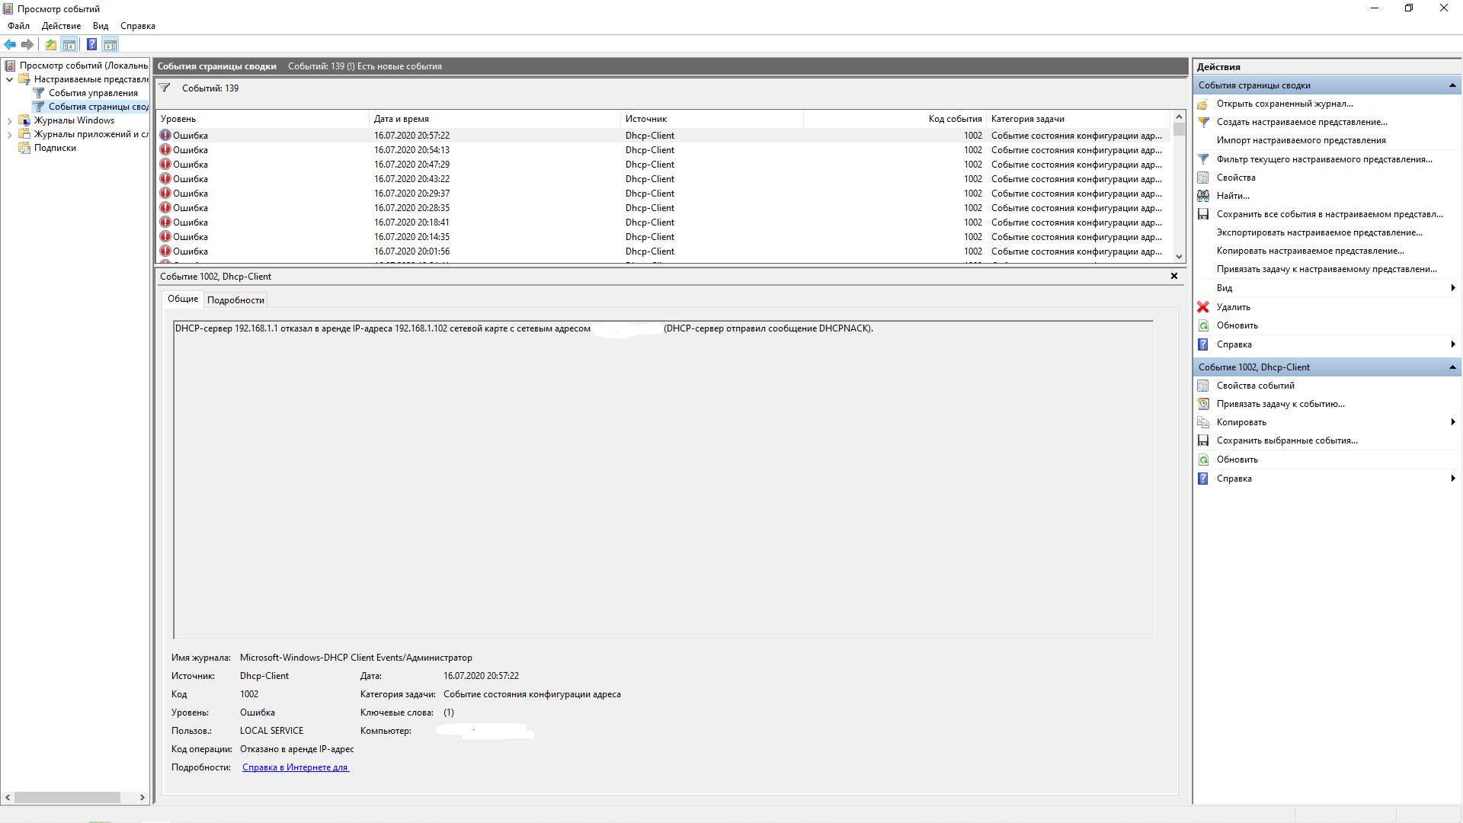Sort by the Код события column header

[x=895, y=119]
